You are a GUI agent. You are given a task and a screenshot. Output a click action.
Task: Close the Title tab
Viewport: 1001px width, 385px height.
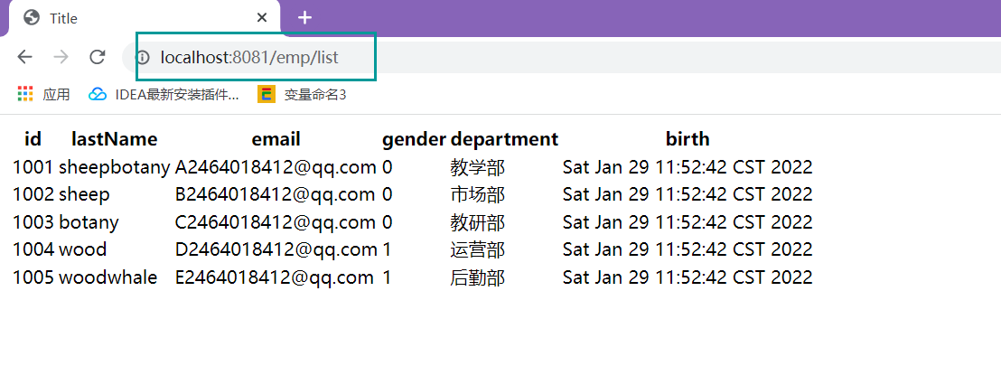pos(262,18)
